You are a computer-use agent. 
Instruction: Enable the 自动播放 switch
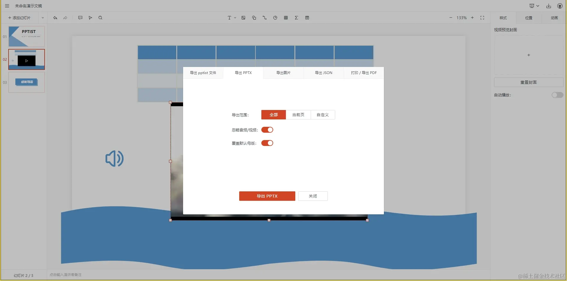coord(557,95)
